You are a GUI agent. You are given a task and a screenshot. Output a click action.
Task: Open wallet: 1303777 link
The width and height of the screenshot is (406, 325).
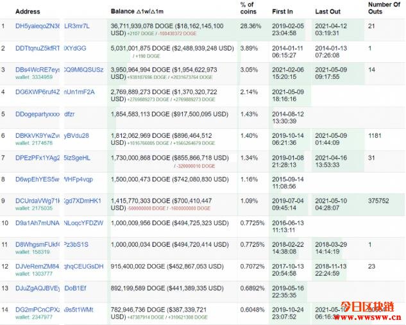[x=34, y=274]
